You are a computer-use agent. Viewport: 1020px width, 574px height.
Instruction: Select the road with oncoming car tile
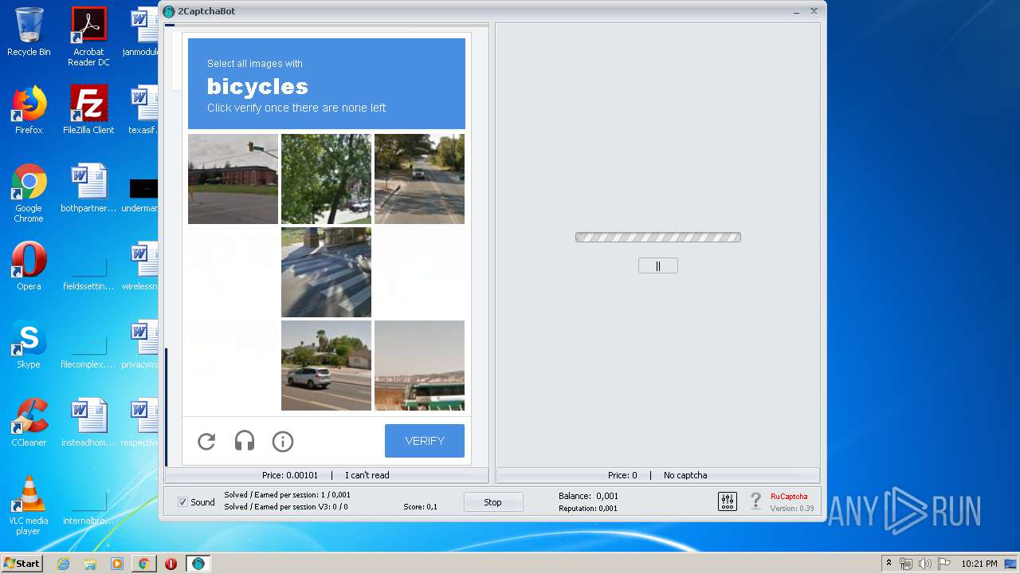click(x=419, y=179)
